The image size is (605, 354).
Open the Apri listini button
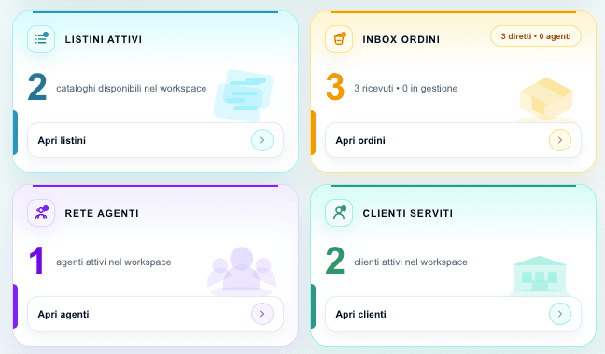point(156,140)
